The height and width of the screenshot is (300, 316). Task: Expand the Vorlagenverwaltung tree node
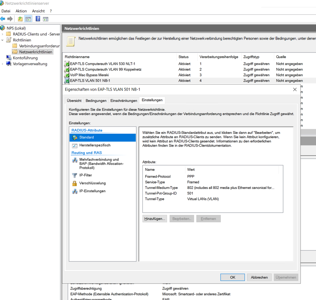point(3,64)
